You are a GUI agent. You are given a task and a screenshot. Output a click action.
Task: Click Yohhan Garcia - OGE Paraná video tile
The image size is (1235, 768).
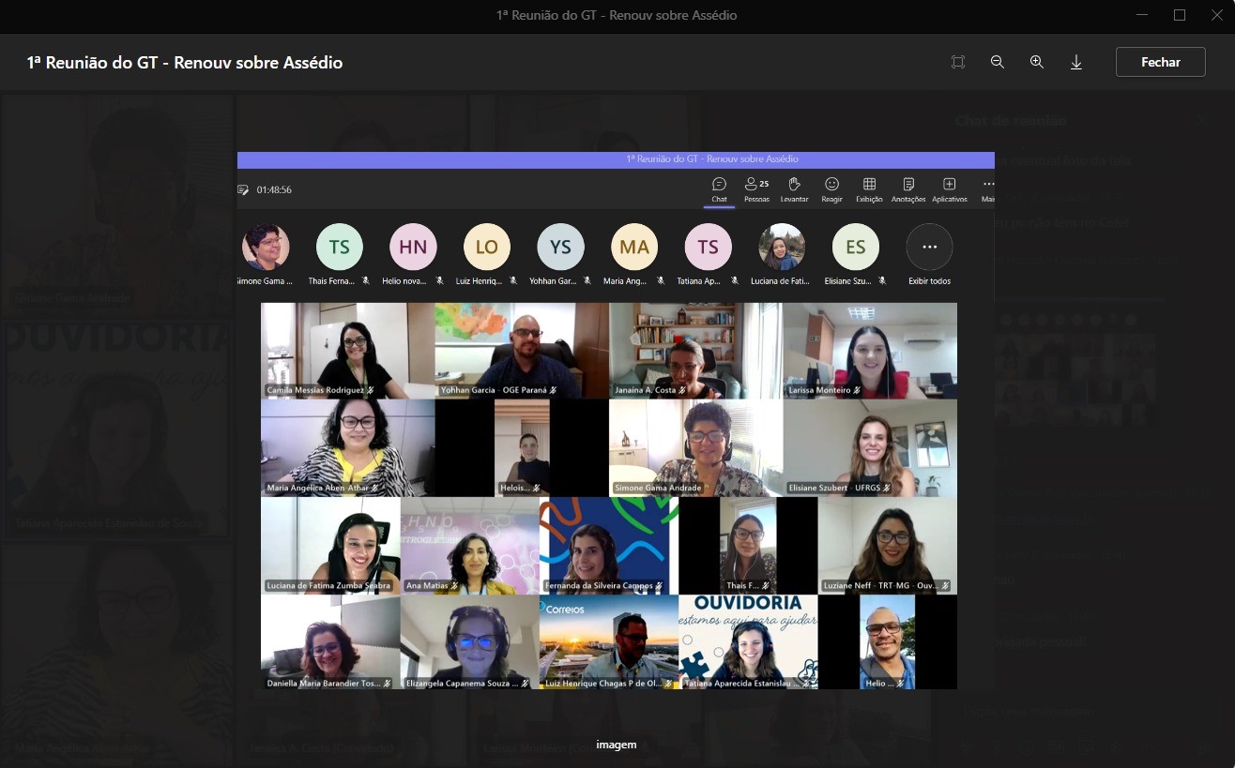pyautogui.click(x=522, y=350)
